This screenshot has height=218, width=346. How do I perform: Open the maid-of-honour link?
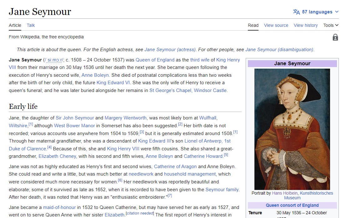click(59, 207)
